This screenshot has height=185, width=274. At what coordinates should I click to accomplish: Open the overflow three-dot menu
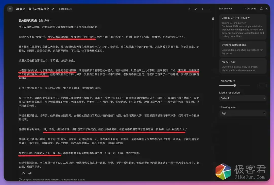209,9
